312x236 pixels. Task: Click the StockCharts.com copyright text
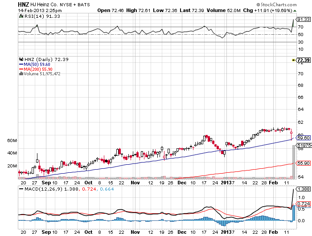click(x=276, y=4)
